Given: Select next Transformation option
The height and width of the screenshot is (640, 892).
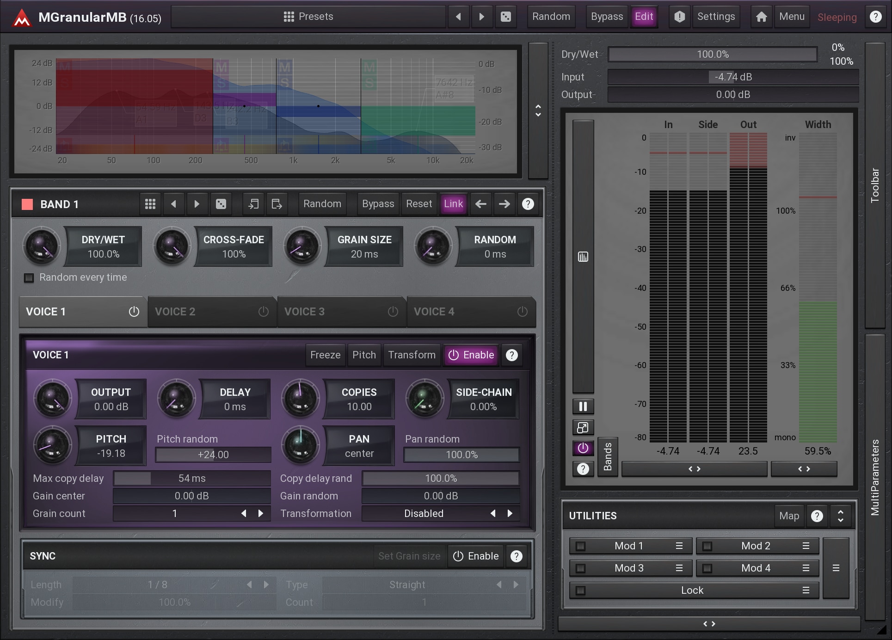Looking at the screenshot, I should (x=510, y=514).
